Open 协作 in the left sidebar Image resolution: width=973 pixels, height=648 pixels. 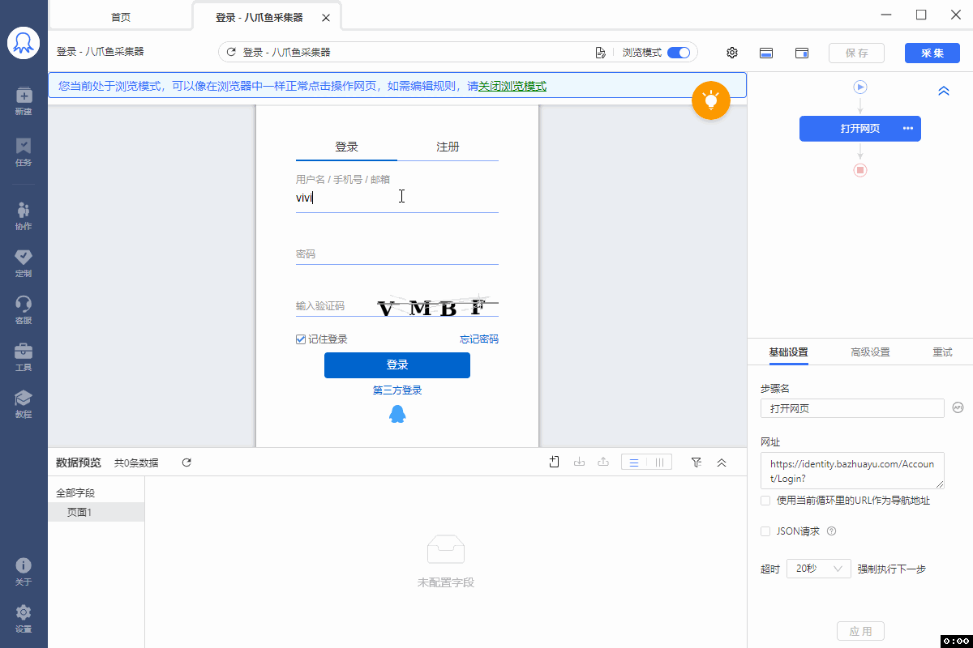click(x=24, y=216)
